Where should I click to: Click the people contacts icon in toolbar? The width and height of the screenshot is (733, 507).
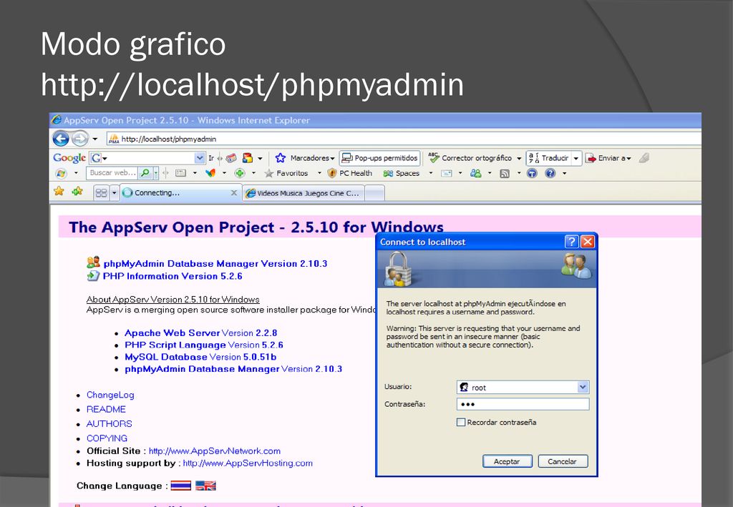[x=476, y=173]
